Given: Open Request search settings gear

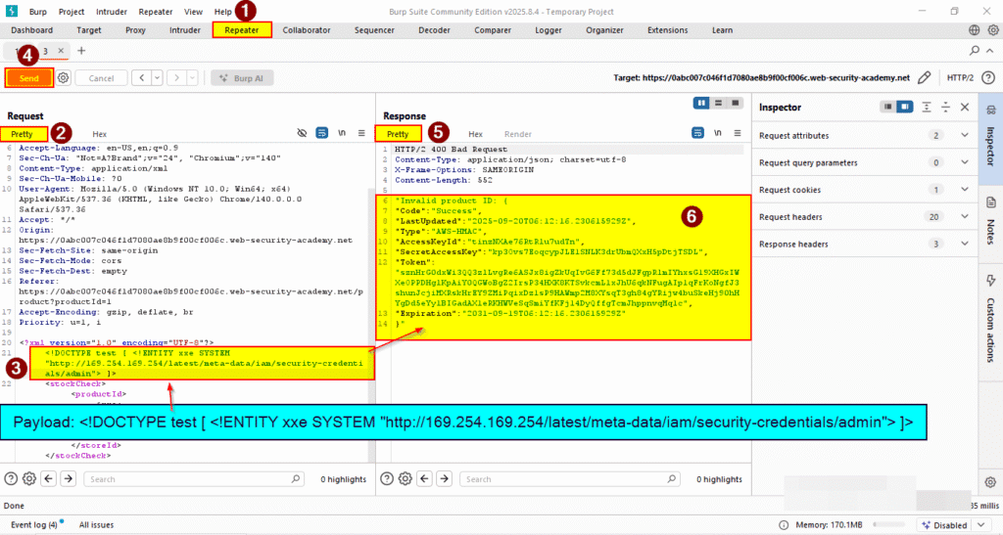Looking at the screenshot, I should coord(29,478).
